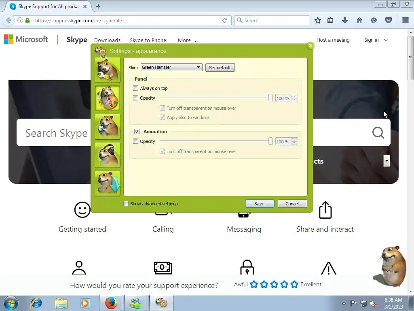Screen dimensions: 414x311
Task: Enable the Always on top checkbox
Action: pos(136,88)
